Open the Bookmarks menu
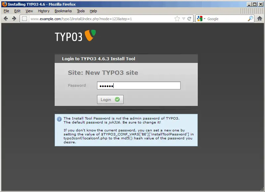Screen dimensions: 265x192 (63, 11)
